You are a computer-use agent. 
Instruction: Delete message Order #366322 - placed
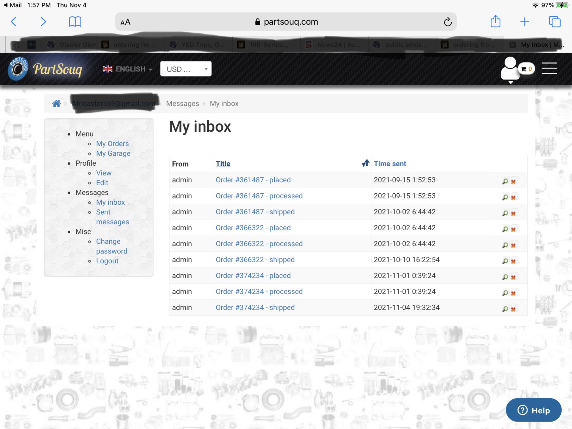tap(513, 229)
